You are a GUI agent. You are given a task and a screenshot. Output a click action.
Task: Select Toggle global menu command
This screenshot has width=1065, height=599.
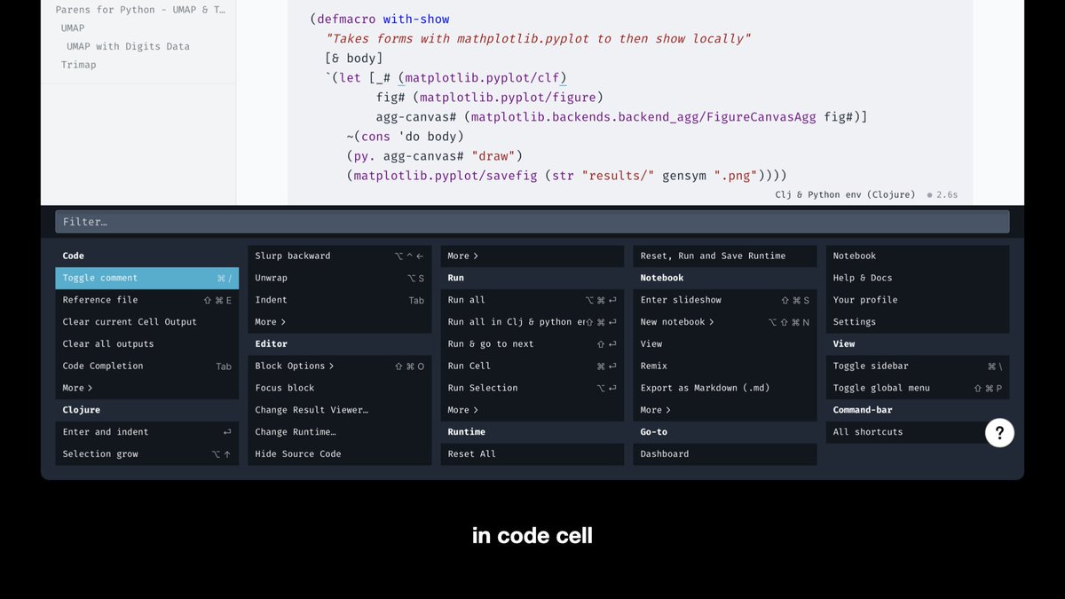(917, 388)
